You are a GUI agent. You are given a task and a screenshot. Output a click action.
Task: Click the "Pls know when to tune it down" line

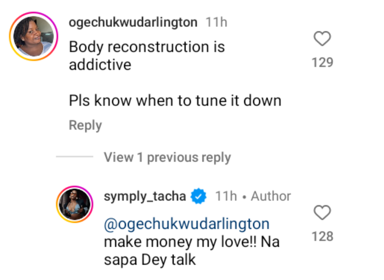point(175,101)
